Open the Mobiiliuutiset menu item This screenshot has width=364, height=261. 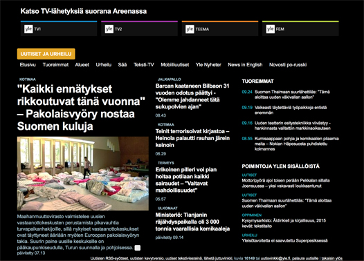tap(175, 65)
